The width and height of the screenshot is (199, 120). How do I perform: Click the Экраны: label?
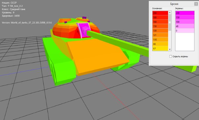pyautogui.click(x=179, y=8)
